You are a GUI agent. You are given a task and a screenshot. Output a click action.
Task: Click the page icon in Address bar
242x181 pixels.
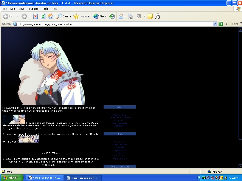tap(15, 24)
